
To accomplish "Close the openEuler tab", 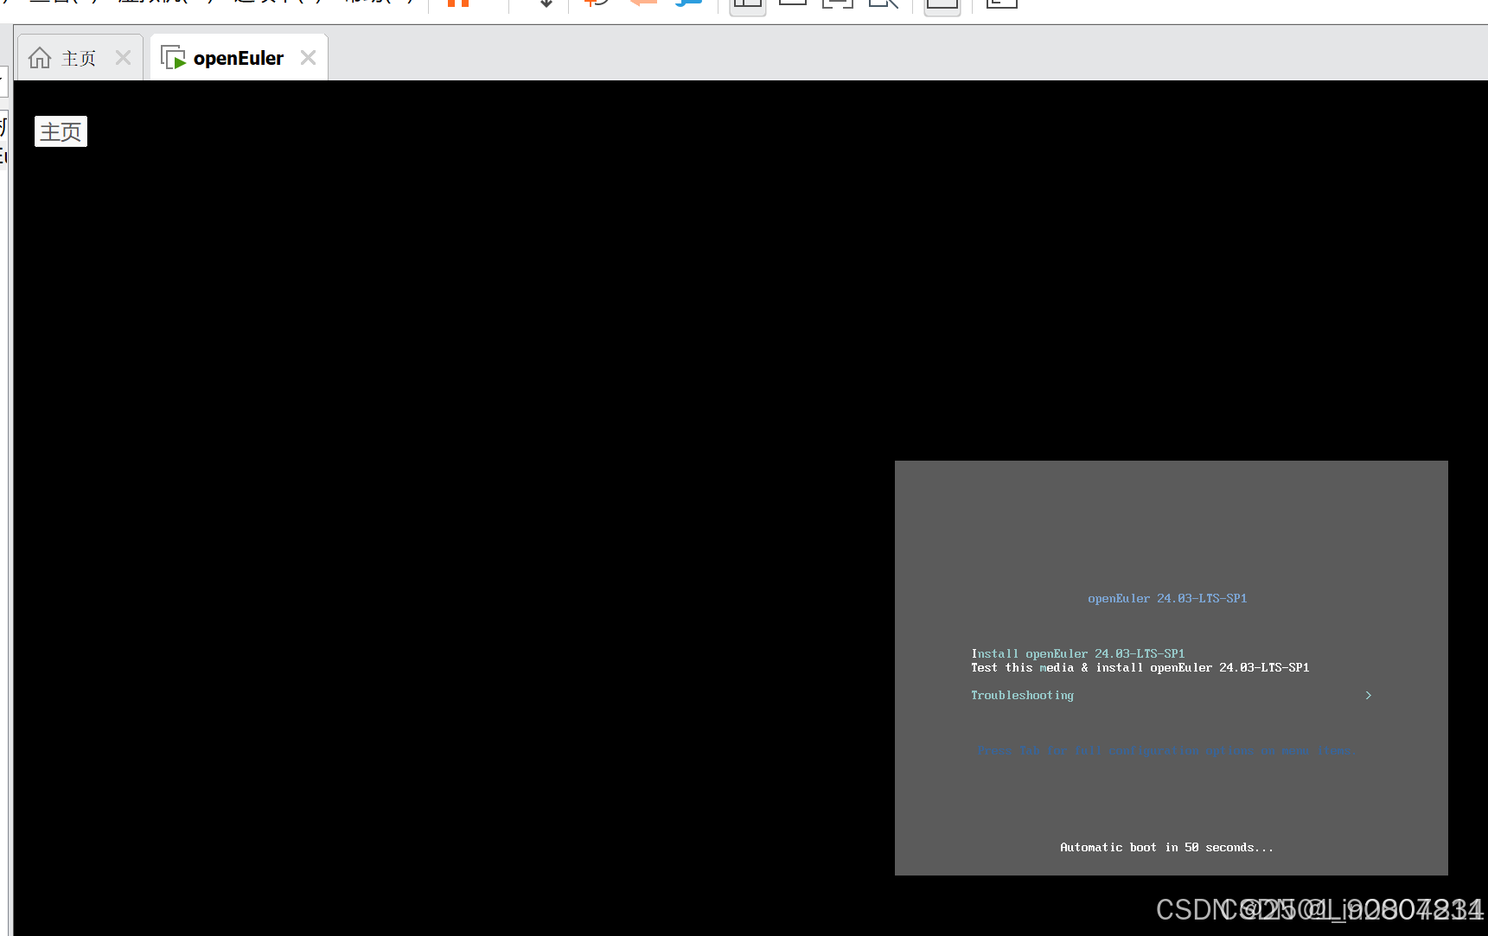I will (308, 58).
